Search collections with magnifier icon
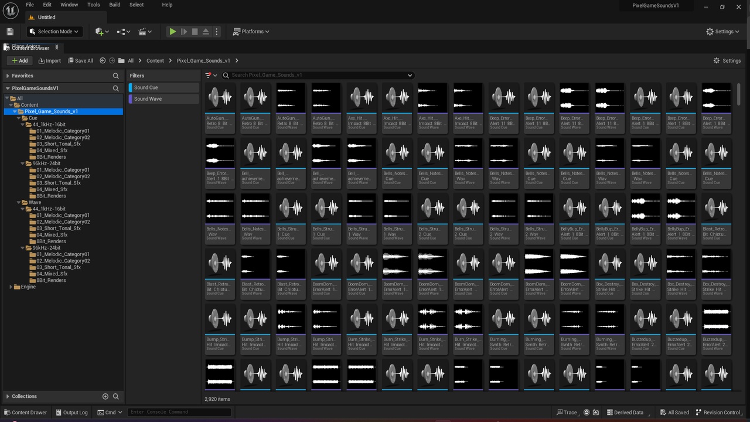This screenshot has height=422, width=750. tap(116, 396)
